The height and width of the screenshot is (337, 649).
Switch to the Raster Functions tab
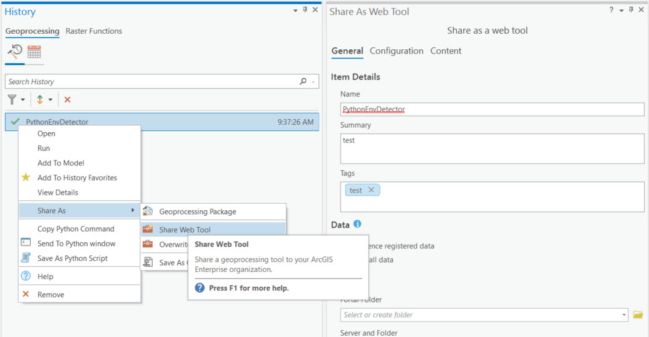pos(94,31)
